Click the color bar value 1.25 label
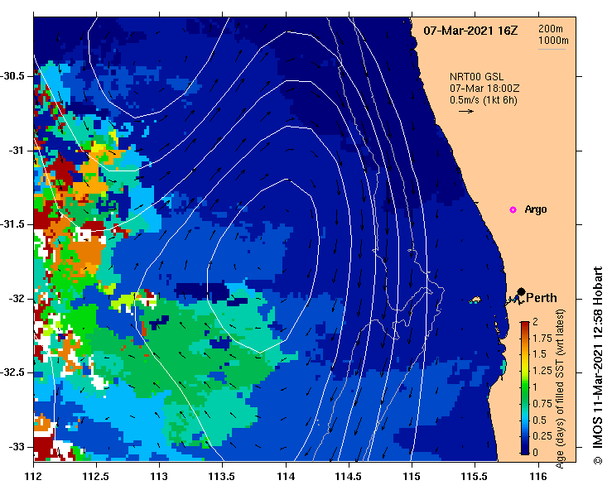This screenshot has height=490, width=612. point(542,371)
